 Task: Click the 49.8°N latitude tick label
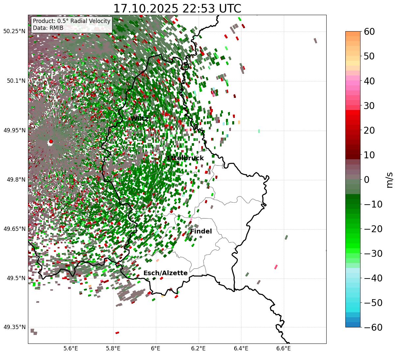16,180
